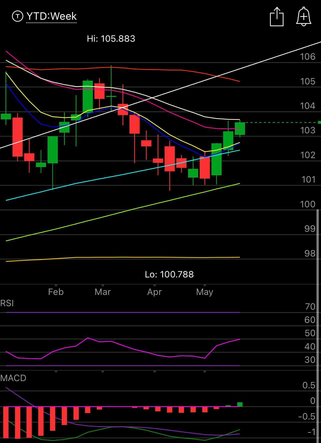Tap the MACD -0.5 scale value

click(307, 417)
